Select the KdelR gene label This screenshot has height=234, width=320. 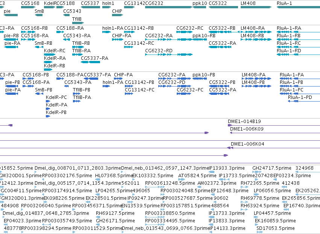click(x=50, y=3)
